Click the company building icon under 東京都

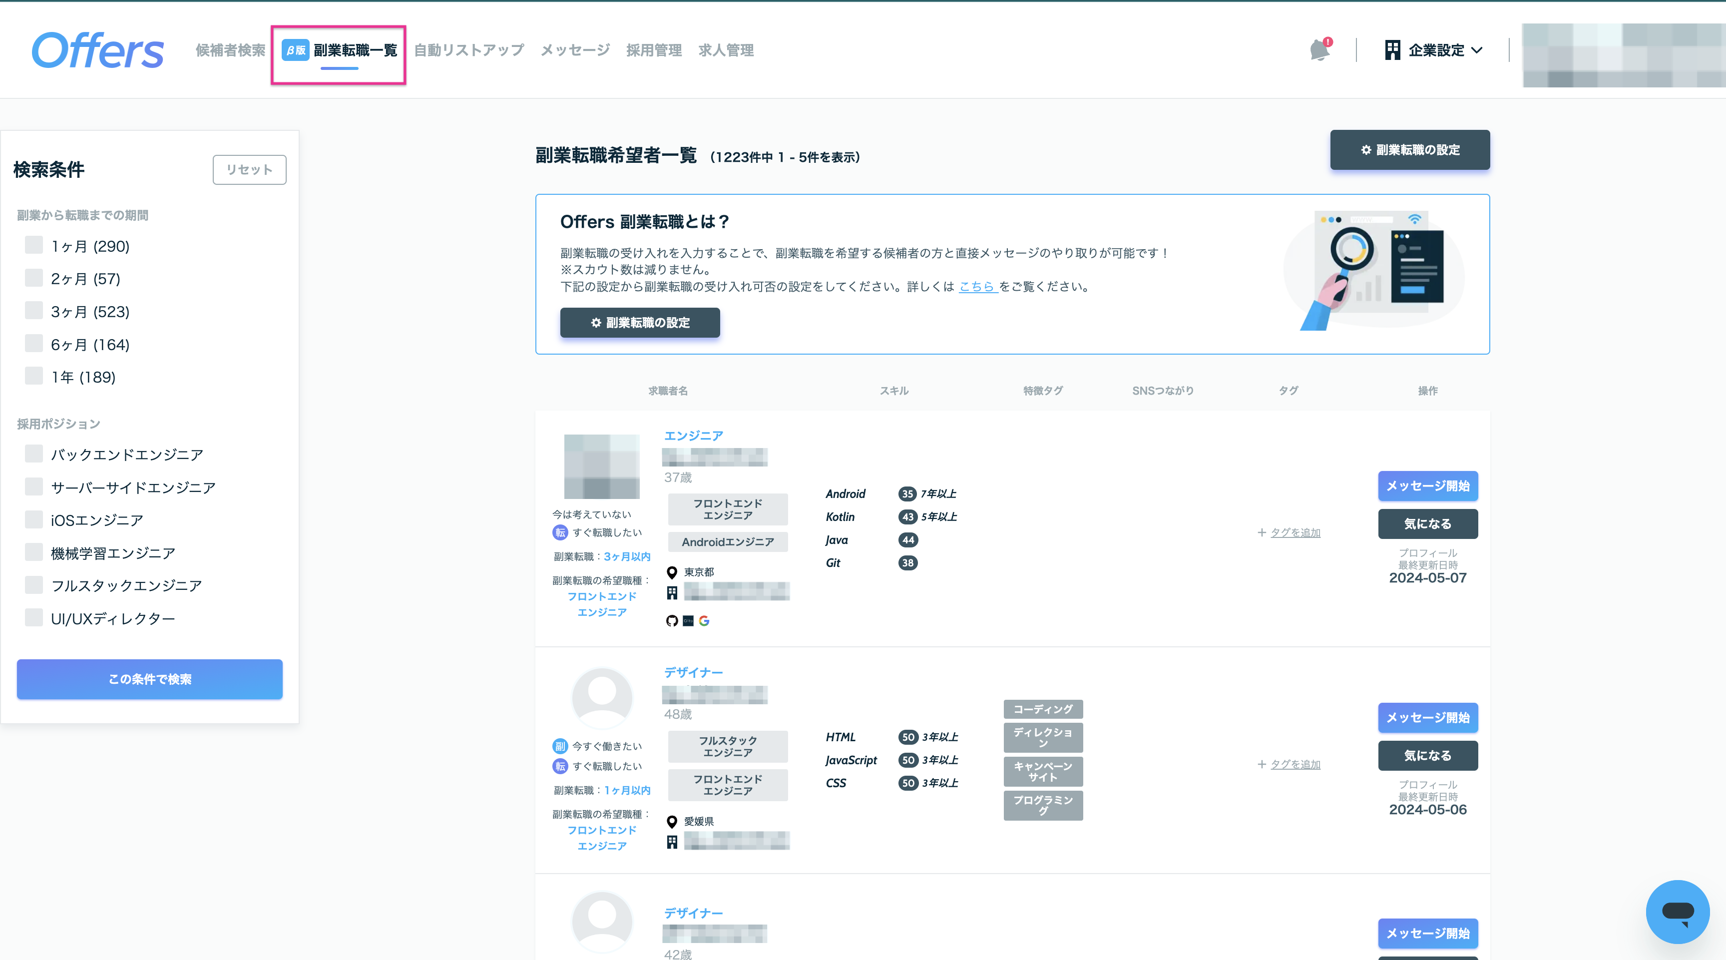click(671, 592)
